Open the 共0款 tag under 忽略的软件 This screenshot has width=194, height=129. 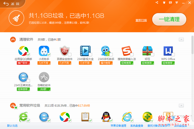click(x=44, y=89)
